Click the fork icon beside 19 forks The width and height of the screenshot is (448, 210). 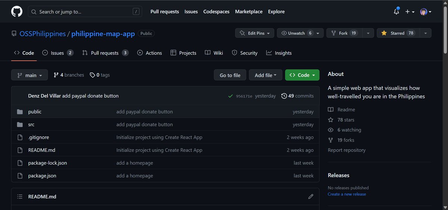tap(330, 140)
